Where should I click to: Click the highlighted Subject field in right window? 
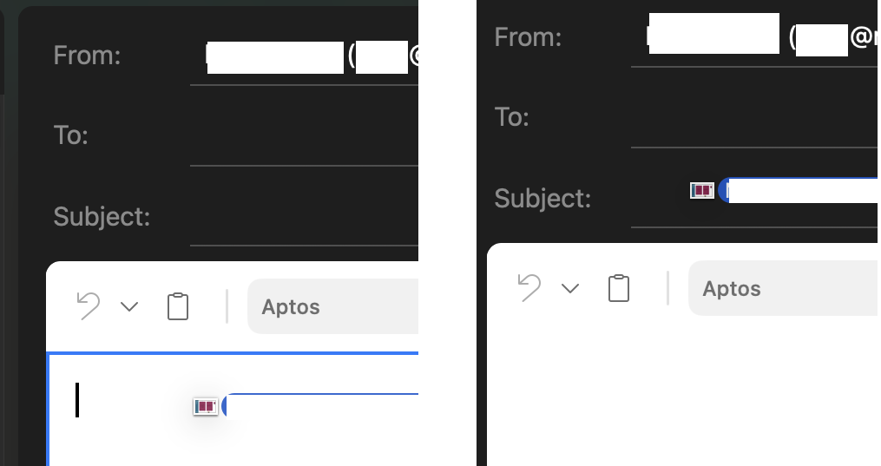(x=803, y=191)
